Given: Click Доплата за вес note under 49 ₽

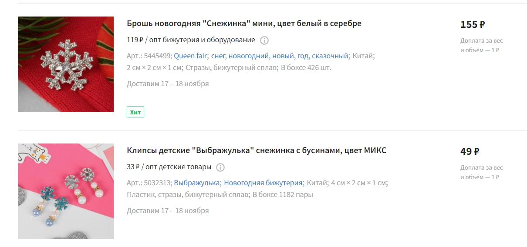Looking at the screenshot, I should (481, 172).
